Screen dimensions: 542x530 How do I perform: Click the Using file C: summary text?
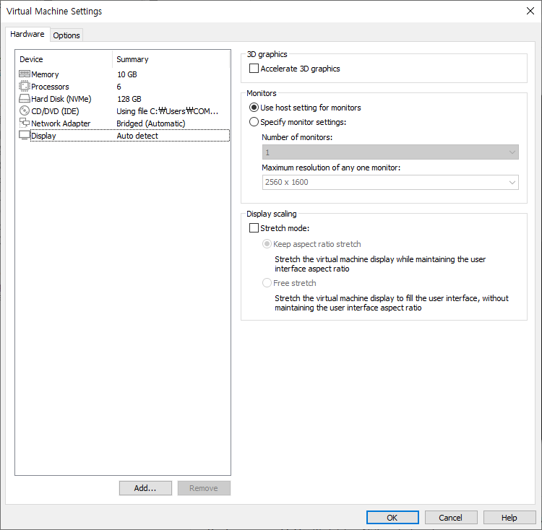pyautogui.click(x=168, y=111)
